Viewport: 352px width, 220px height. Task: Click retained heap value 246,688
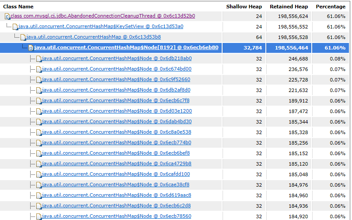click(298, 59)
